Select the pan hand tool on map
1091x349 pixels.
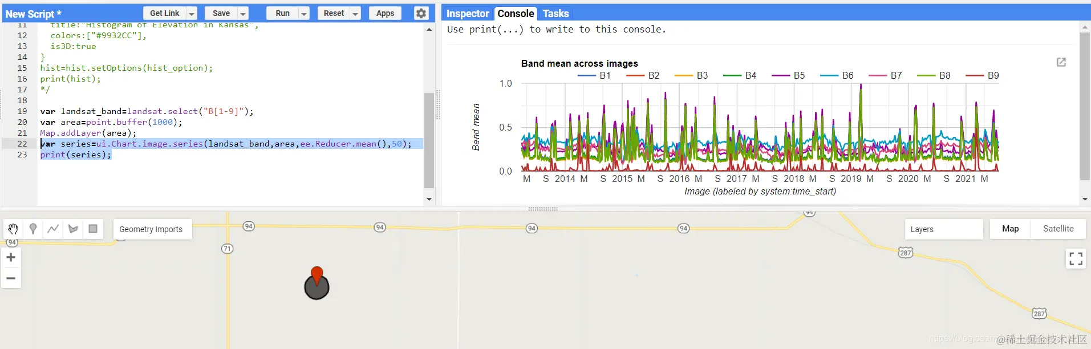[x=14, y=229]
